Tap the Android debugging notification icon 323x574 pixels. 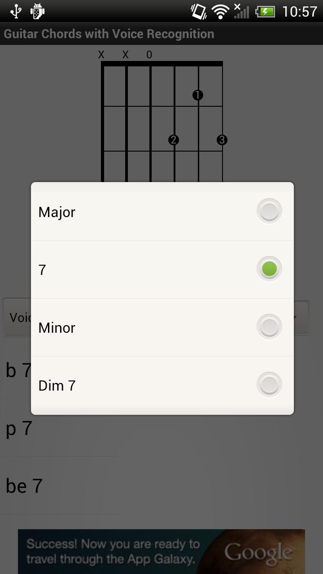(37, 11)
